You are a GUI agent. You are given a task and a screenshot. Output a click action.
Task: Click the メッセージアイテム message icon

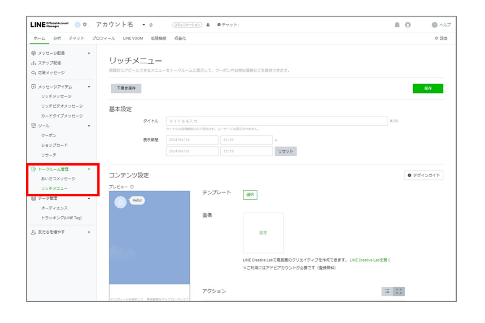[33, 87]
